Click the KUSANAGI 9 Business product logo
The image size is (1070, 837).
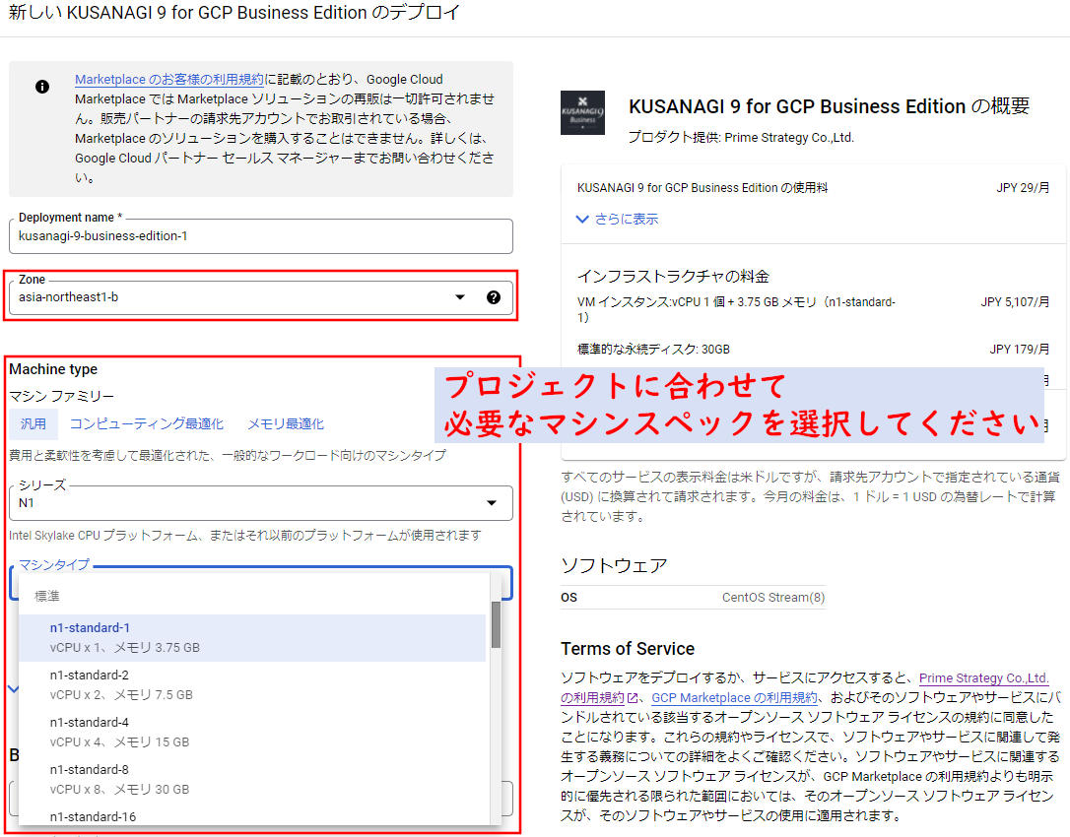582,112
